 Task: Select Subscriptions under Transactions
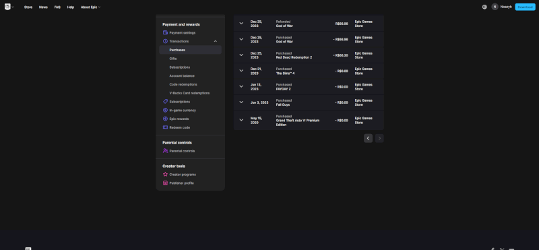[x=179, y=67]
